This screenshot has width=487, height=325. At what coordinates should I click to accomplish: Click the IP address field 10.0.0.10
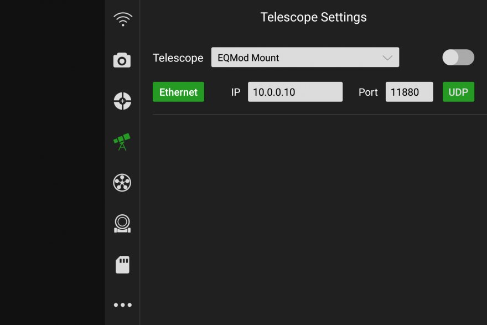pos(295,92)
